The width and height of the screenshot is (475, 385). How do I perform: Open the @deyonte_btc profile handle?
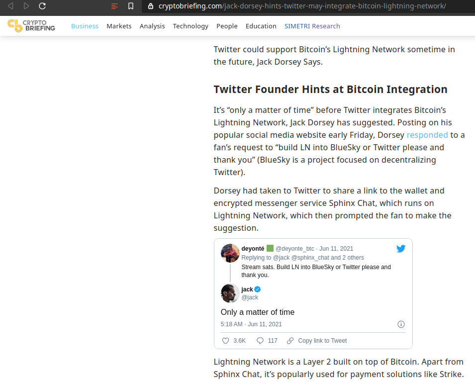[x=294, y=249]
